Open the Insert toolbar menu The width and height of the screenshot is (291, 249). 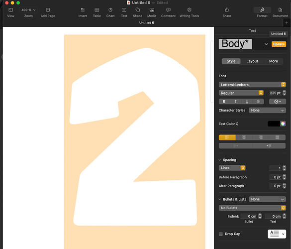tap(83, 12)
